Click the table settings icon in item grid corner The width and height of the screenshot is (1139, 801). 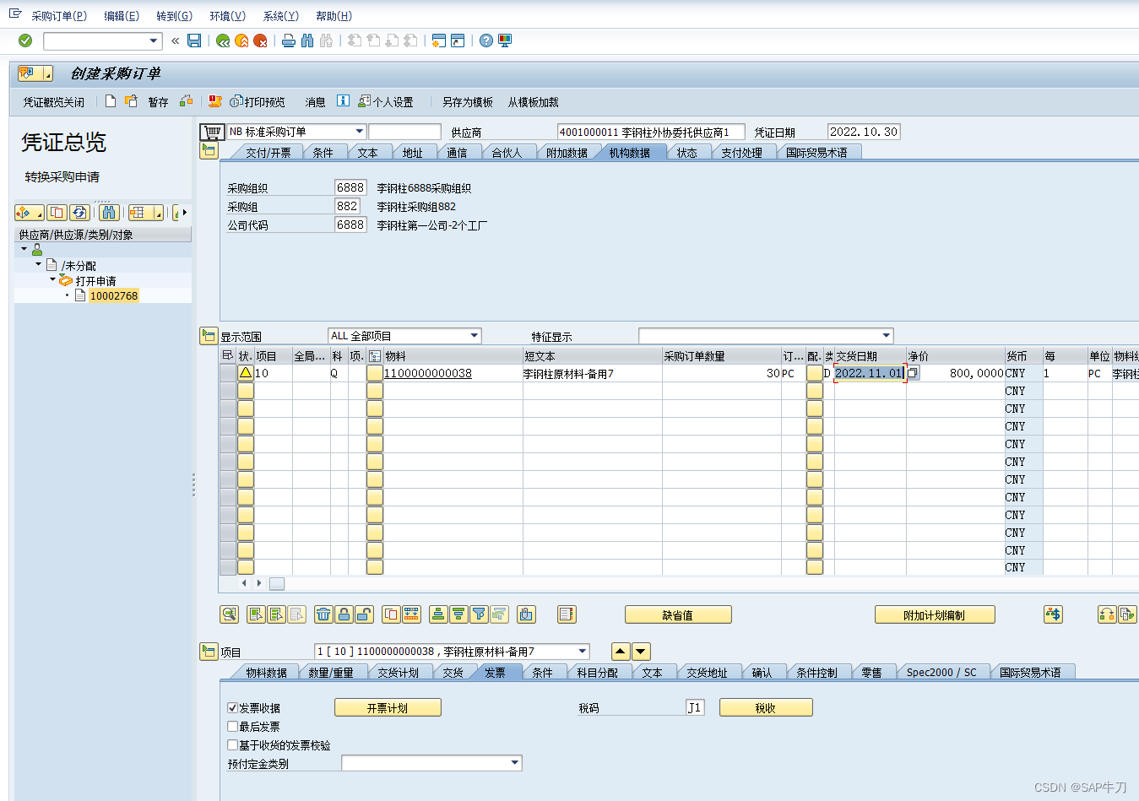(x=228, y=355)
